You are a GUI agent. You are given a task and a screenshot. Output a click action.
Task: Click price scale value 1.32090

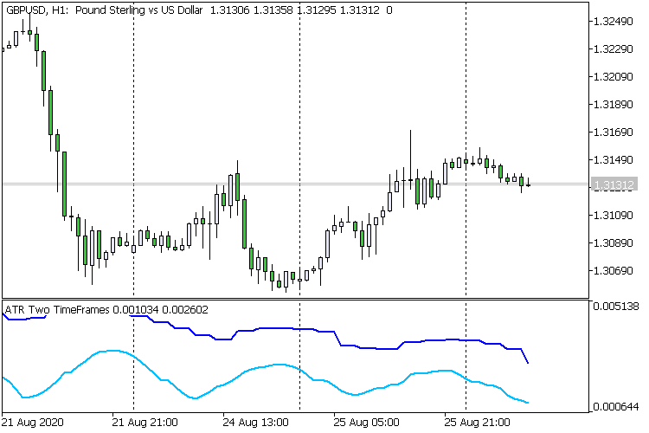tap(614, 77)
